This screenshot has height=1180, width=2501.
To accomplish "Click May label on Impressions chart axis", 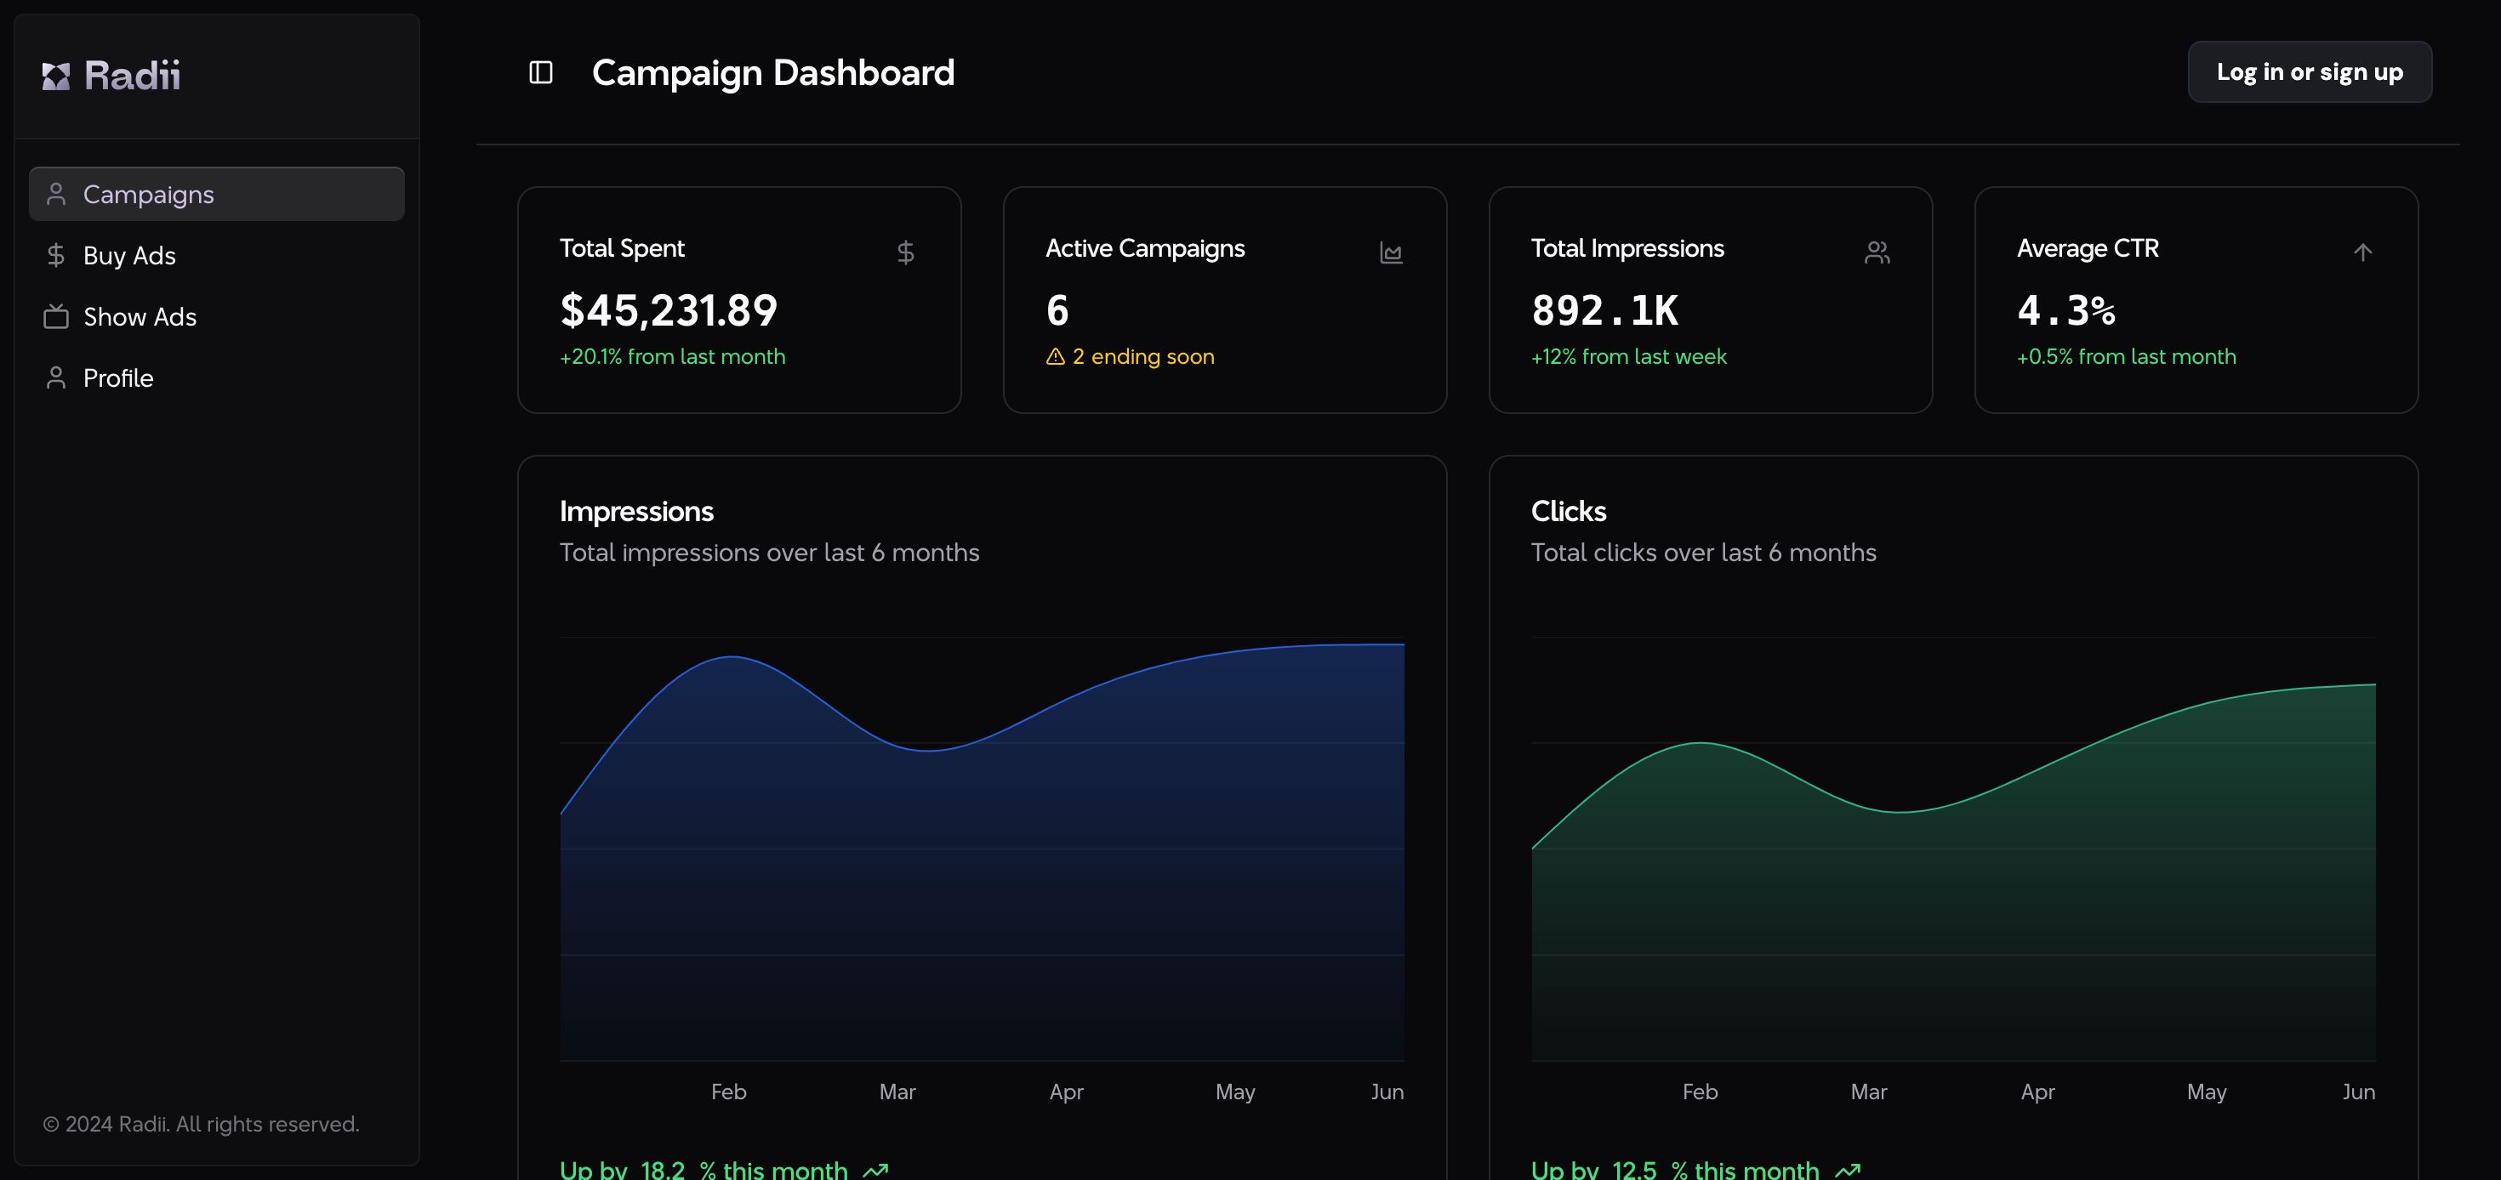I will [x=1236, y=1092].
